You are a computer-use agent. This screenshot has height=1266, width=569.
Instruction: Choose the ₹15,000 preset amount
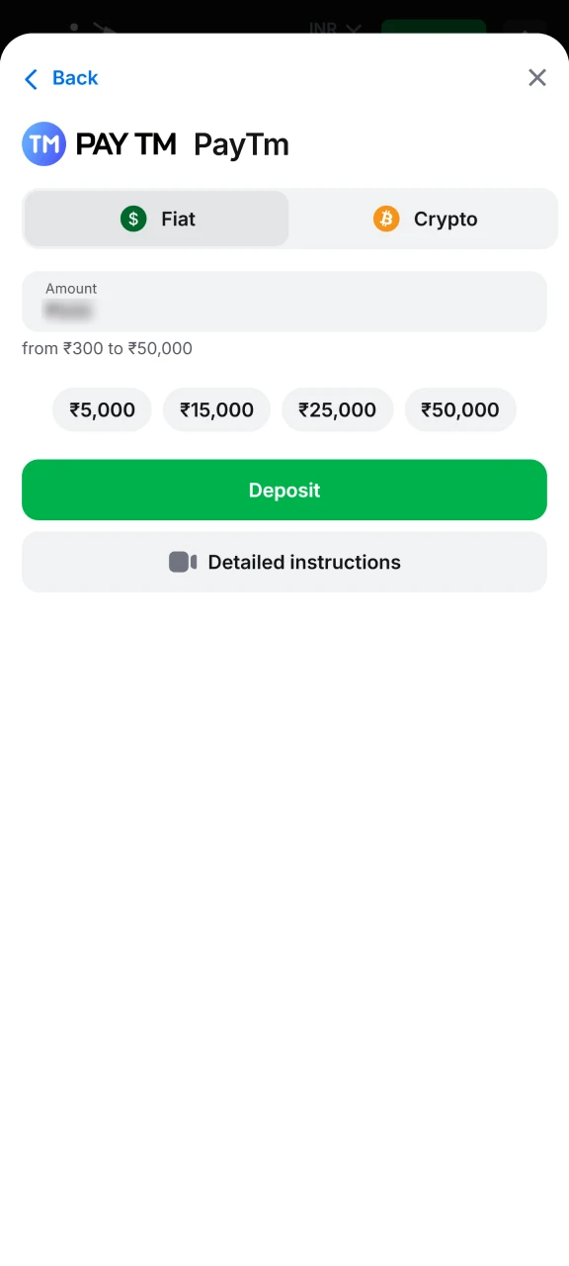[x=216, y=409]
